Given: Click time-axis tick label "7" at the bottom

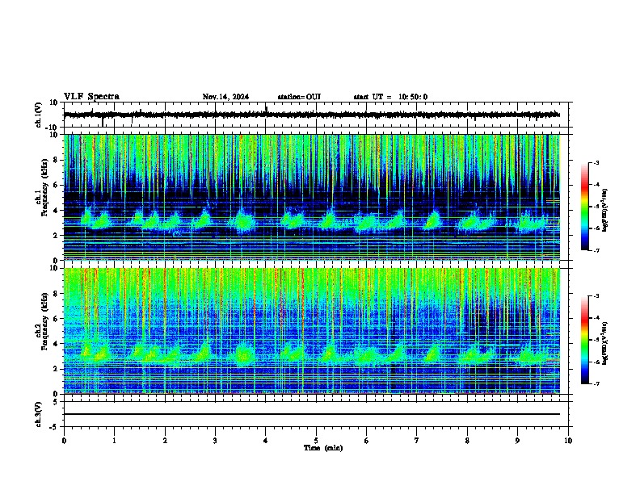Looking at the screenshot, I should (417, 441).
